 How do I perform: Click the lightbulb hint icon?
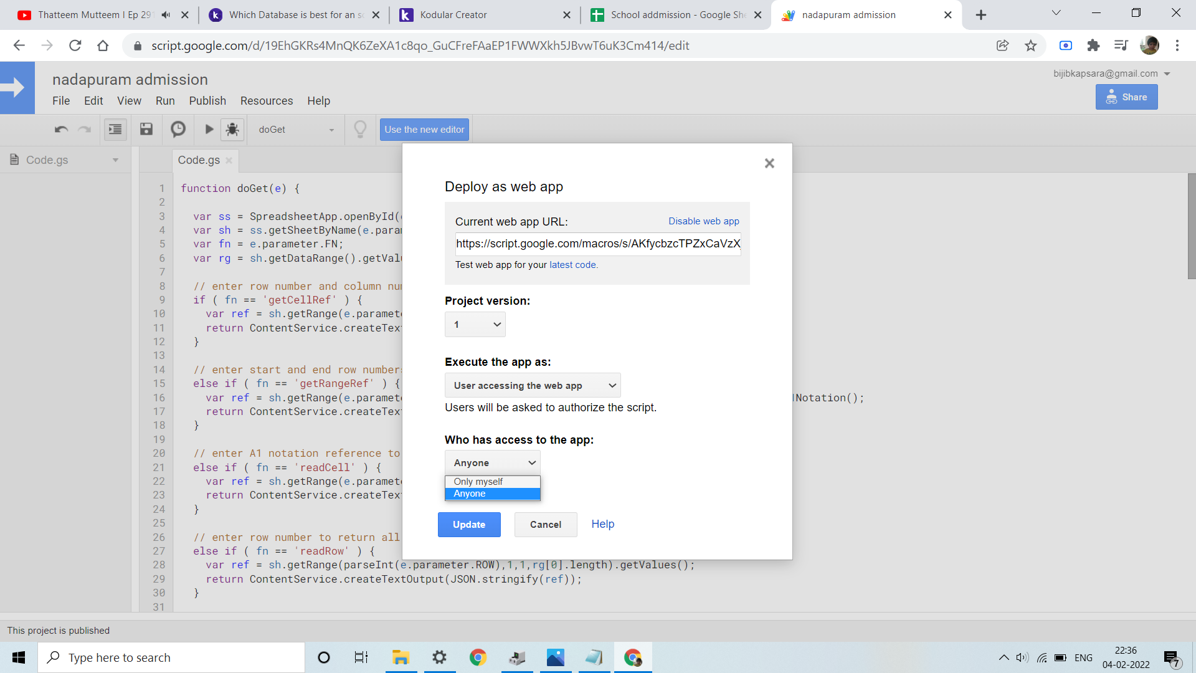[360, 130]
